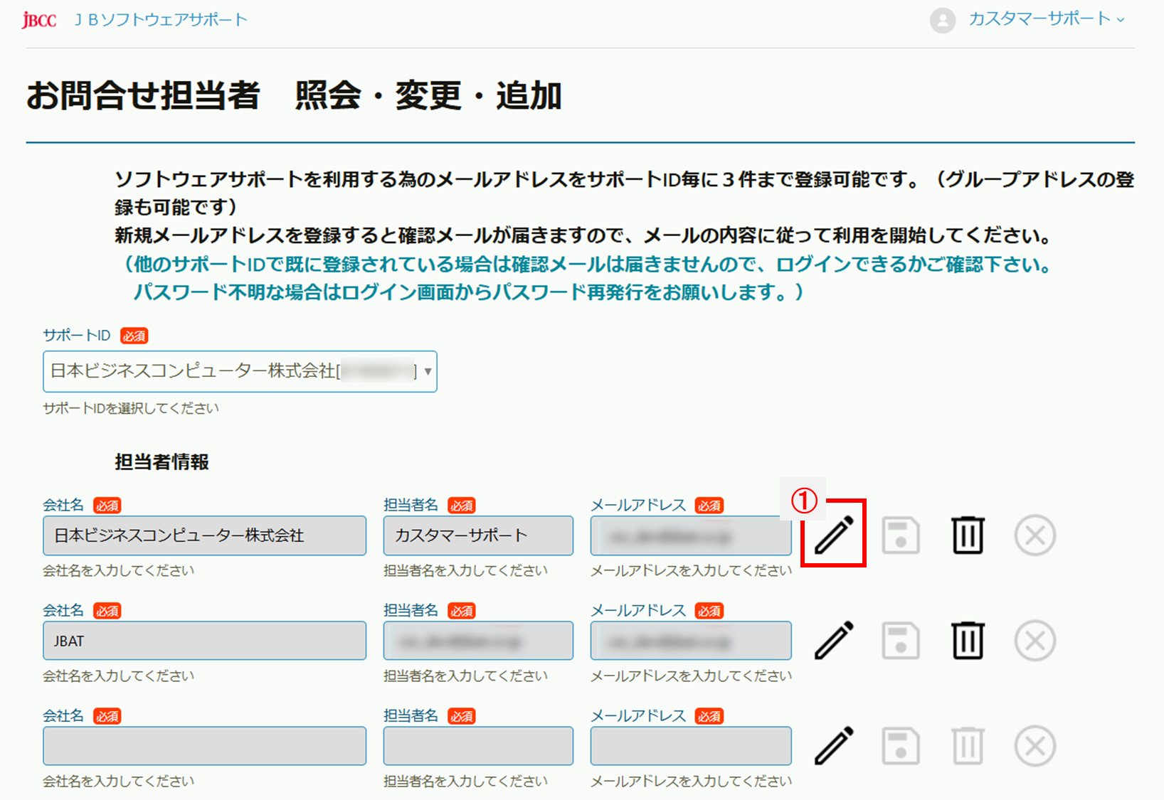Expand カスタマーサポート account menu
Viewport: 1164px width, 800px height.
[1046, 19]
